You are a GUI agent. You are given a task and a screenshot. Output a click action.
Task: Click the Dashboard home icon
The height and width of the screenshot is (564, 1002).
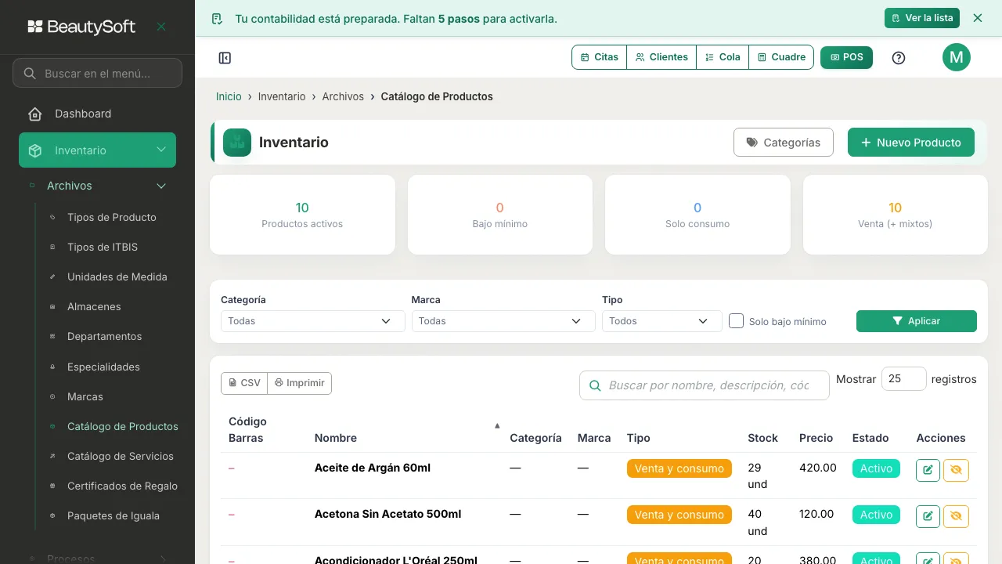click(34, 114)
